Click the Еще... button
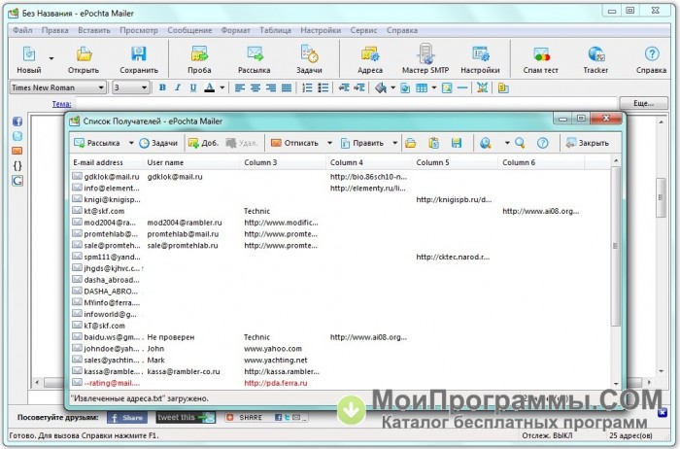 pos(643,103)
